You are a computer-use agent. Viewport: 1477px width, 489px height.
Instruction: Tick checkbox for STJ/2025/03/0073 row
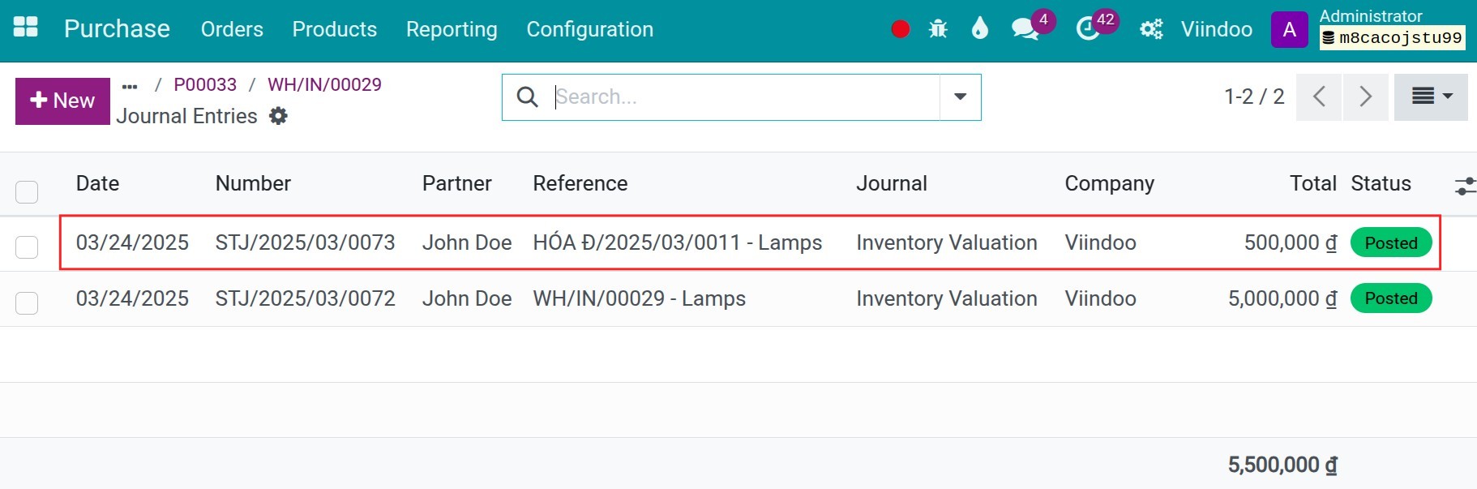coord(27,247)
